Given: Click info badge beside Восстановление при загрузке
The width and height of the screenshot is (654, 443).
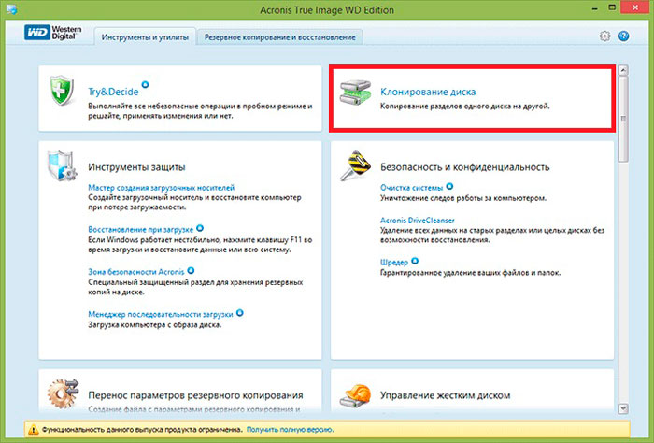Looking at the screenshot, I should tap(200, 228).
